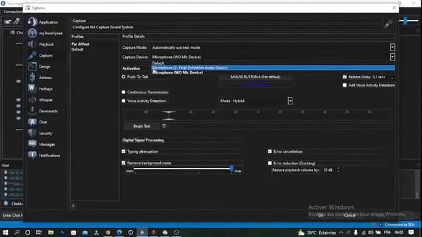The width and height of the screenshot is (422, 237).
Task: Click the Capture Device dropdown arrow
Action: point(392,57)
